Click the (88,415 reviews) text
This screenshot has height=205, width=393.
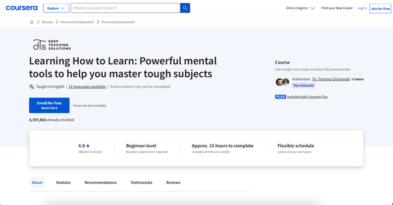[90, 152]
